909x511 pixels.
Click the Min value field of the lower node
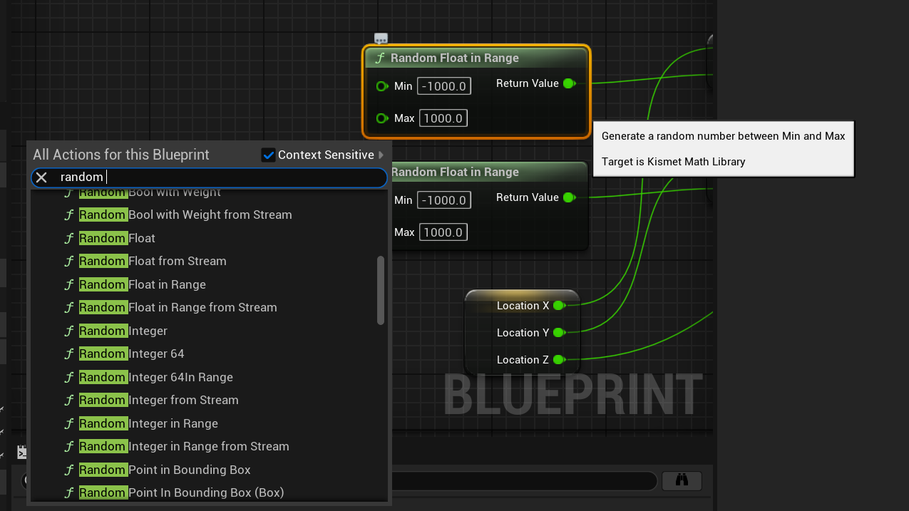(445, 200)
